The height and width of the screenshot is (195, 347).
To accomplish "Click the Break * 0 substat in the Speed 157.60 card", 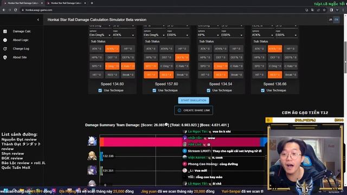I will (x=182, y=75).
